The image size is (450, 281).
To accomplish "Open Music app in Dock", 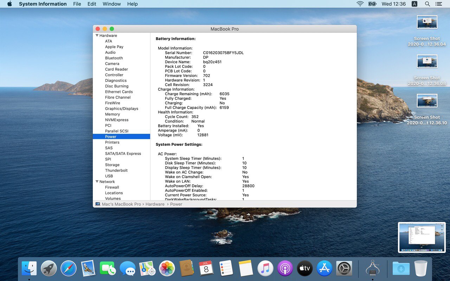I will (x=265, y=269).
